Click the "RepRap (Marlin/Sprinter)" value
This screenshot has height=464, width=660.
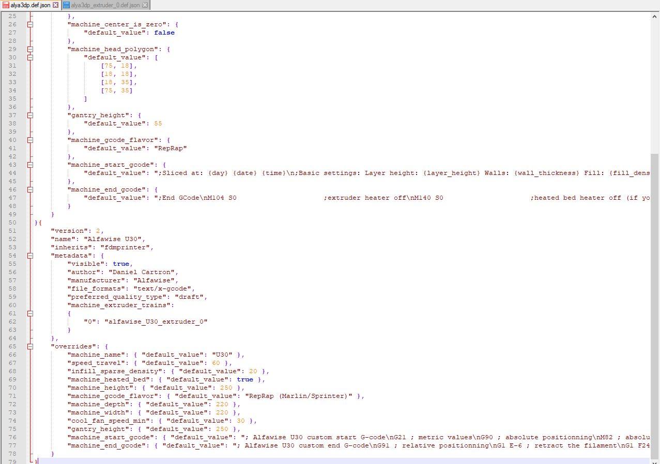[299, 396]
